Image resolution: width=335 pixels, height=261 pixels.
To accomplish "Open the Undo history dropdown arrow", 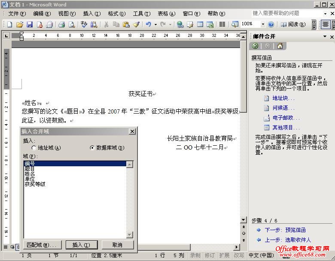I will [x=155, y=25].
